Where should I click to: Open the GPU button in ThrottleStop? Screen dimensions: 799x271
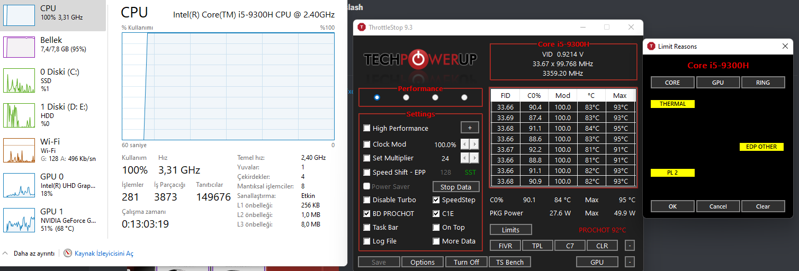point(597,262)
